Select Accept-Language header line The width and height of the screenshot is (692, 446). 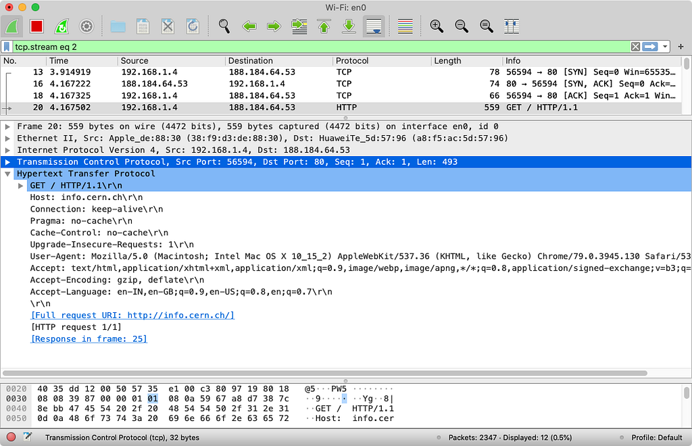(181, 292)
